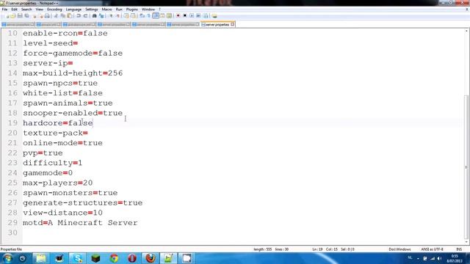Click the line 'white-list=false'
The image size is (470, 264).
point(62,93)
